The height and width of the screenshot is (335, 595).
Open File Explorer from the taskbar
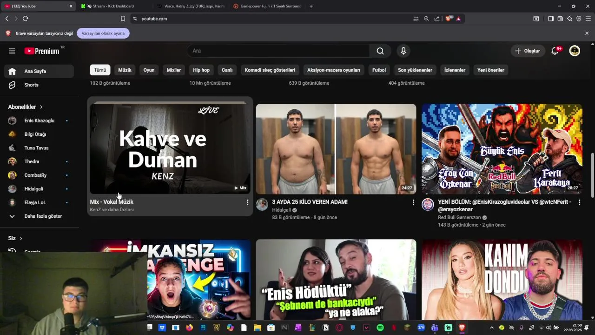tap(257, 328)
